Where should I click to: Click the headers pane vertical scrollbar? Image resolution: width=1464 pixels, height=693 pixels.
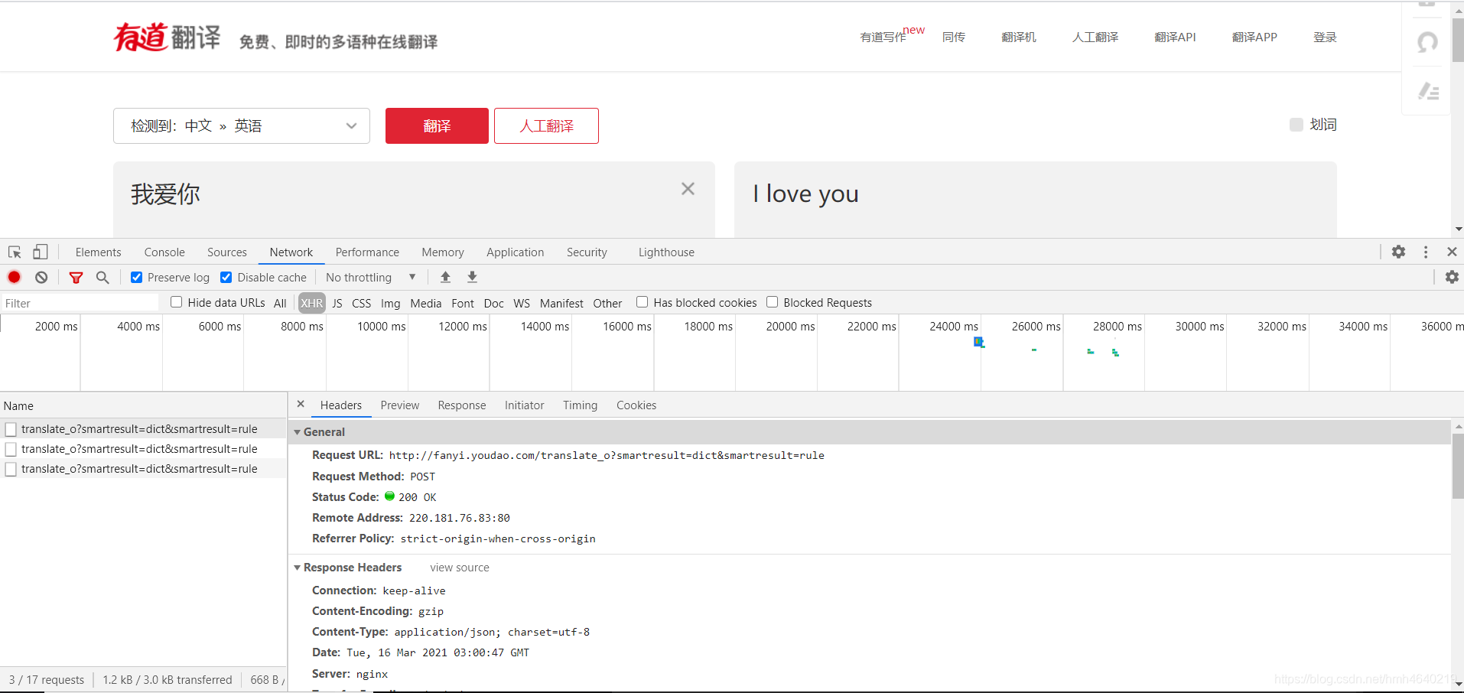[x=1458, y=467]
